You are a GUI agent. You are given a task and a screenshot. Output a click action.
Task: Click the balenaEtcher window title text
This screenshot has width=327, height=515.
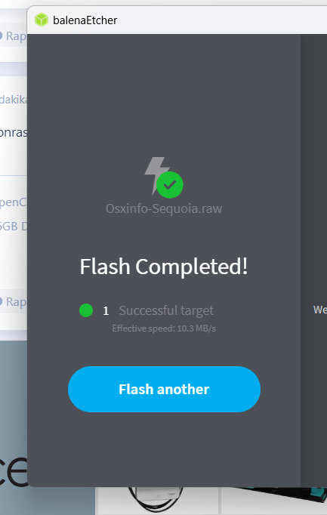pyautogui.click(x=85, y=20)
